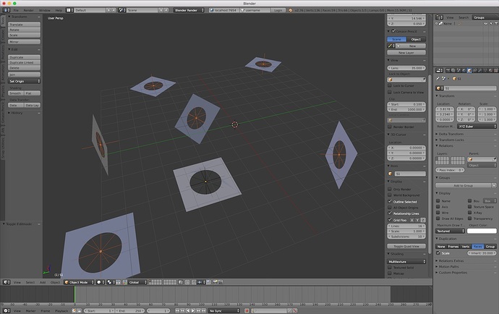Screen dimensions: 499x314
Task: Open 3D viewport editor type selector
Action: [x=7, y=282]
